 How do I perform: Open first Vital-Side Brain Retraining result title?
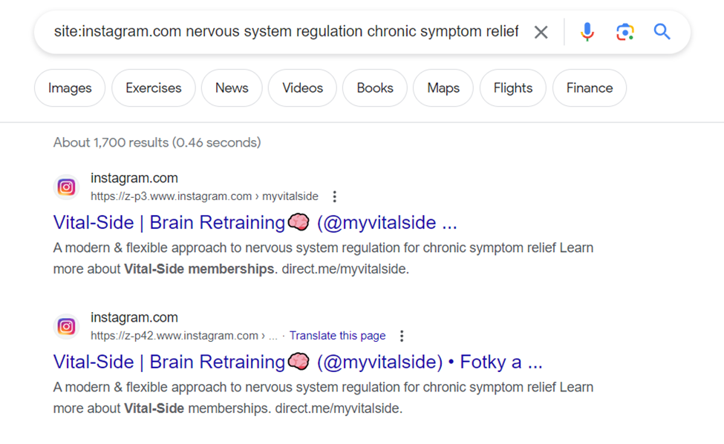pos(255,222)
